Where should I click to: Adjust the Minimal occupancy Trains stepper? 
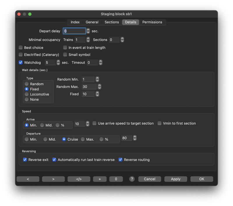pos(88,40)
